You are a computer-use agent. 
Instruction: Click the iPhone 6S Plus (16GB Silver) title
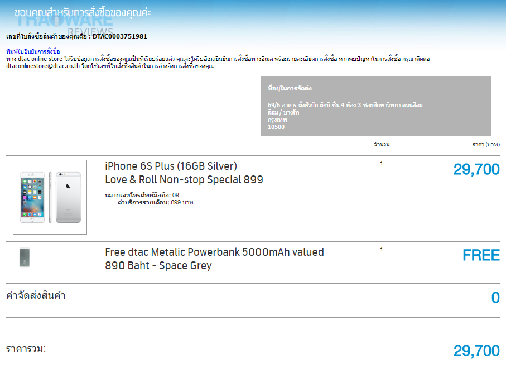(171, 166)
